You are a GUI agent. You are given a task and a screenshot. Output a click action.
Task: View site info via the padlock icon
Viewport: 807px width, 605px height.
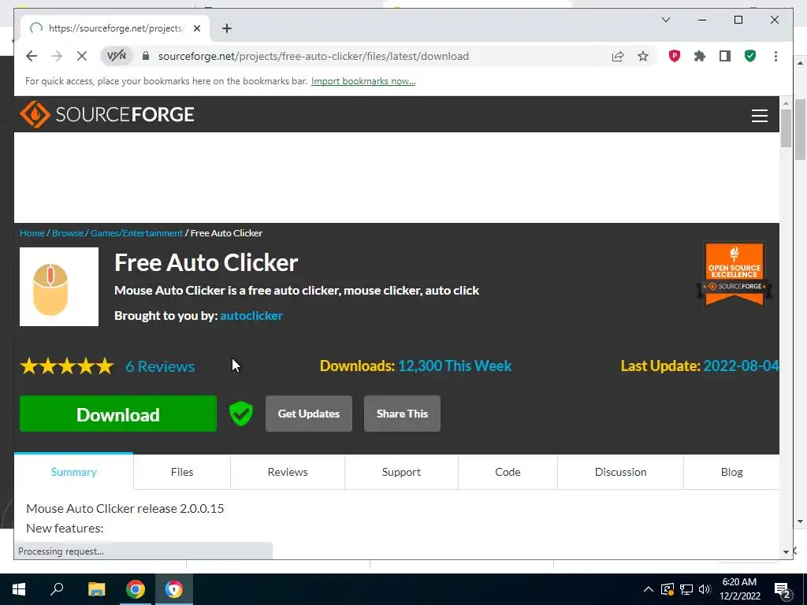[146, 56]
